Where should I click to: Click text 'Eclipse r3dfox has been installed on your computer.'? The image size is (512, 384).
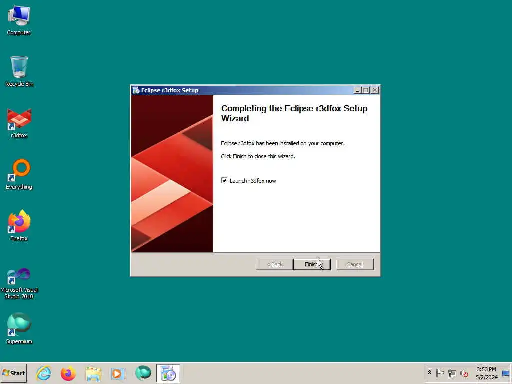[283, 143]
